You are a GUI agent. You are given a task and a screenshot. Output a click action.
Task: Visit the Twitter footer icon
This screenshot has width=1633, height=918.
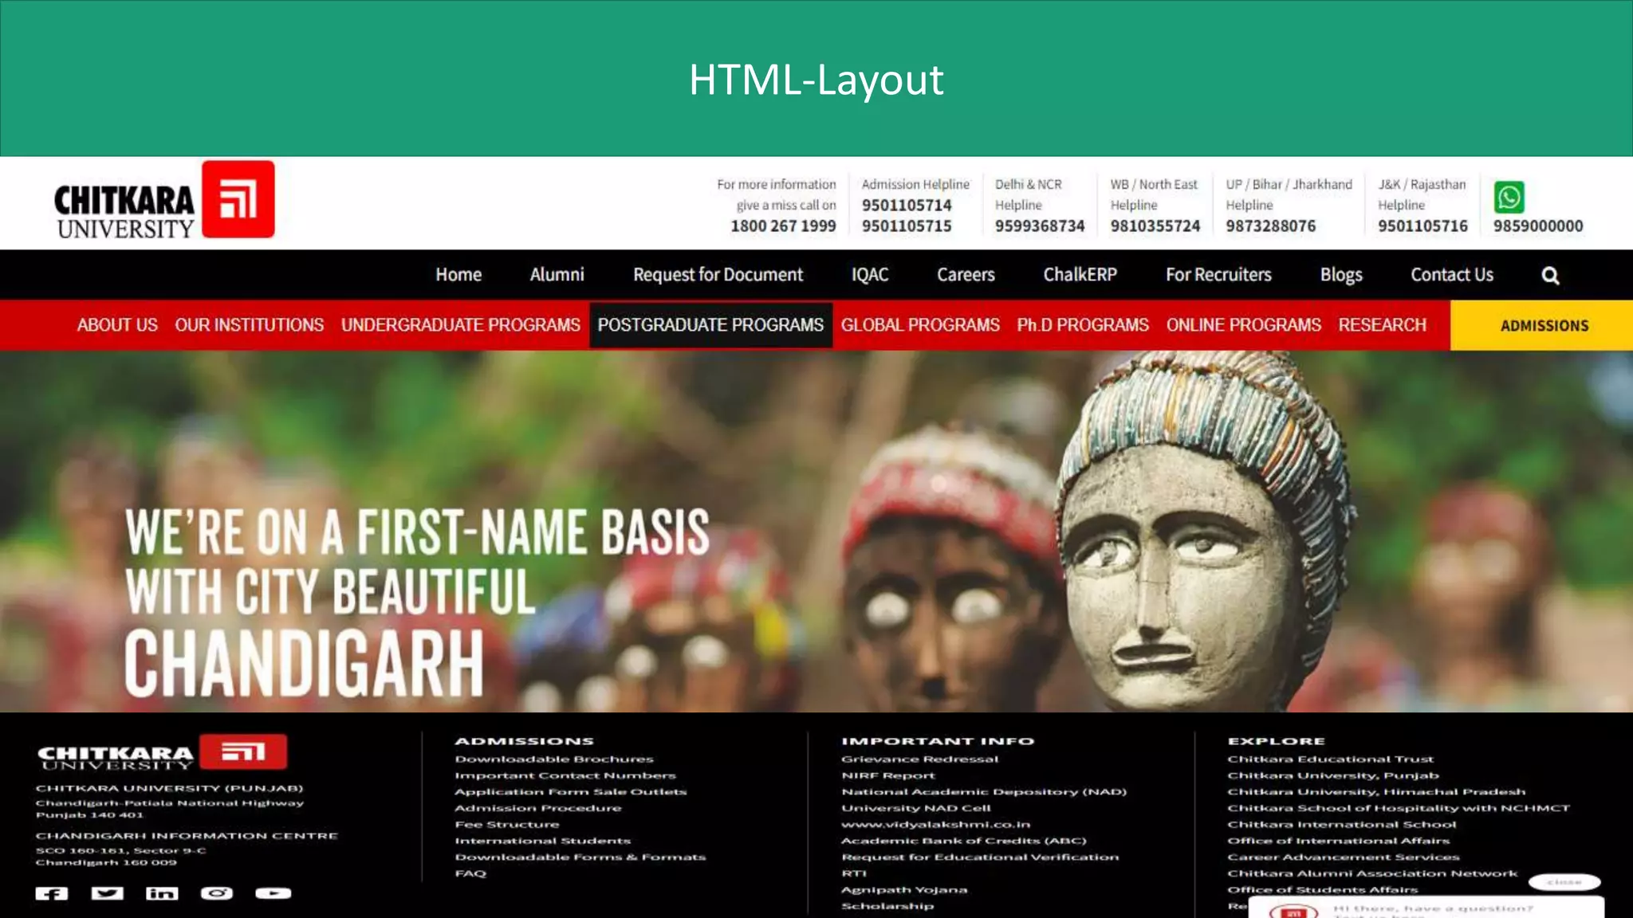pyautogui.click(x=107, y=893)
